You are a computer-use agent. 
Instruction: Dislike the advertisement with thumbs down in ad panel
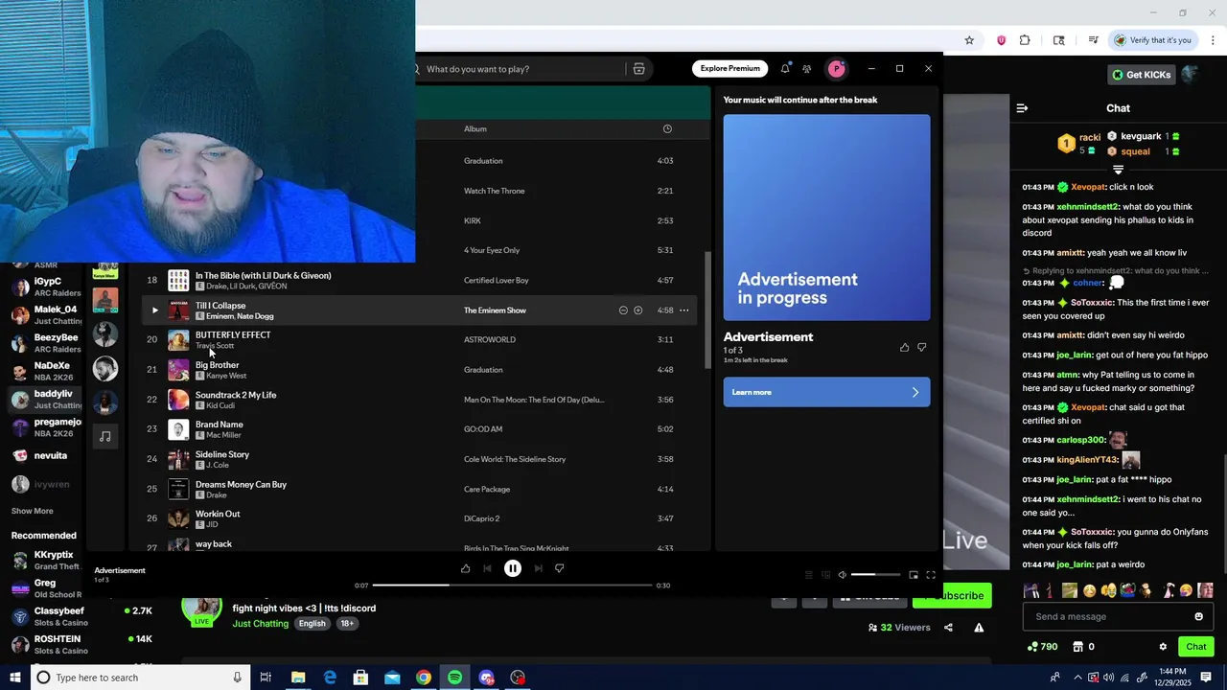[922, 347]
